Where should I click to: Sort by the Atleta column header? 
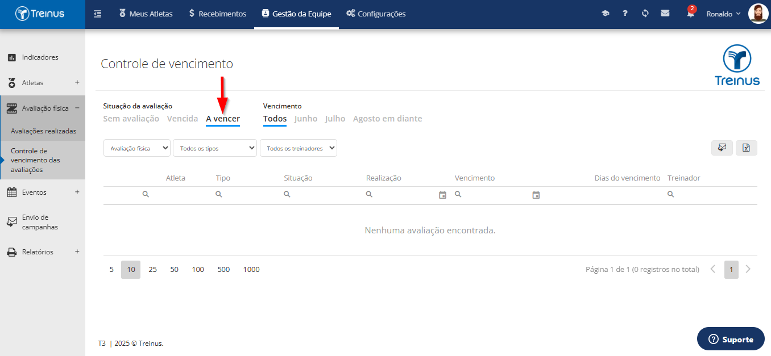(176, 178)
